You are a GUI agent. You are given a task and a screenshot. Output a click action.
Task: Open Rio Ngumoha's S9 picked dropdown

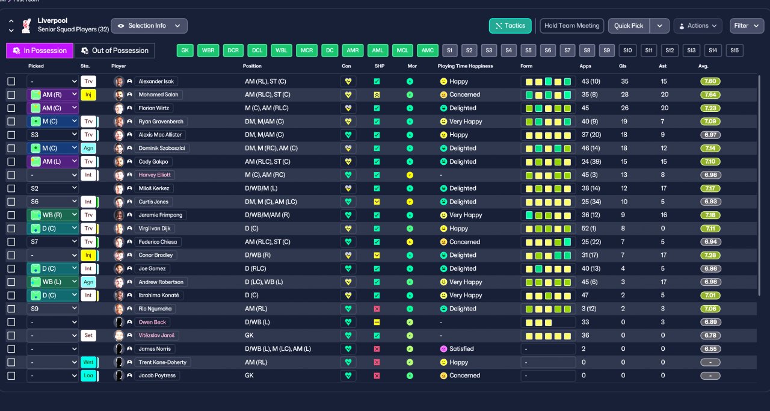pyautogui.click(x=53, y=309)
